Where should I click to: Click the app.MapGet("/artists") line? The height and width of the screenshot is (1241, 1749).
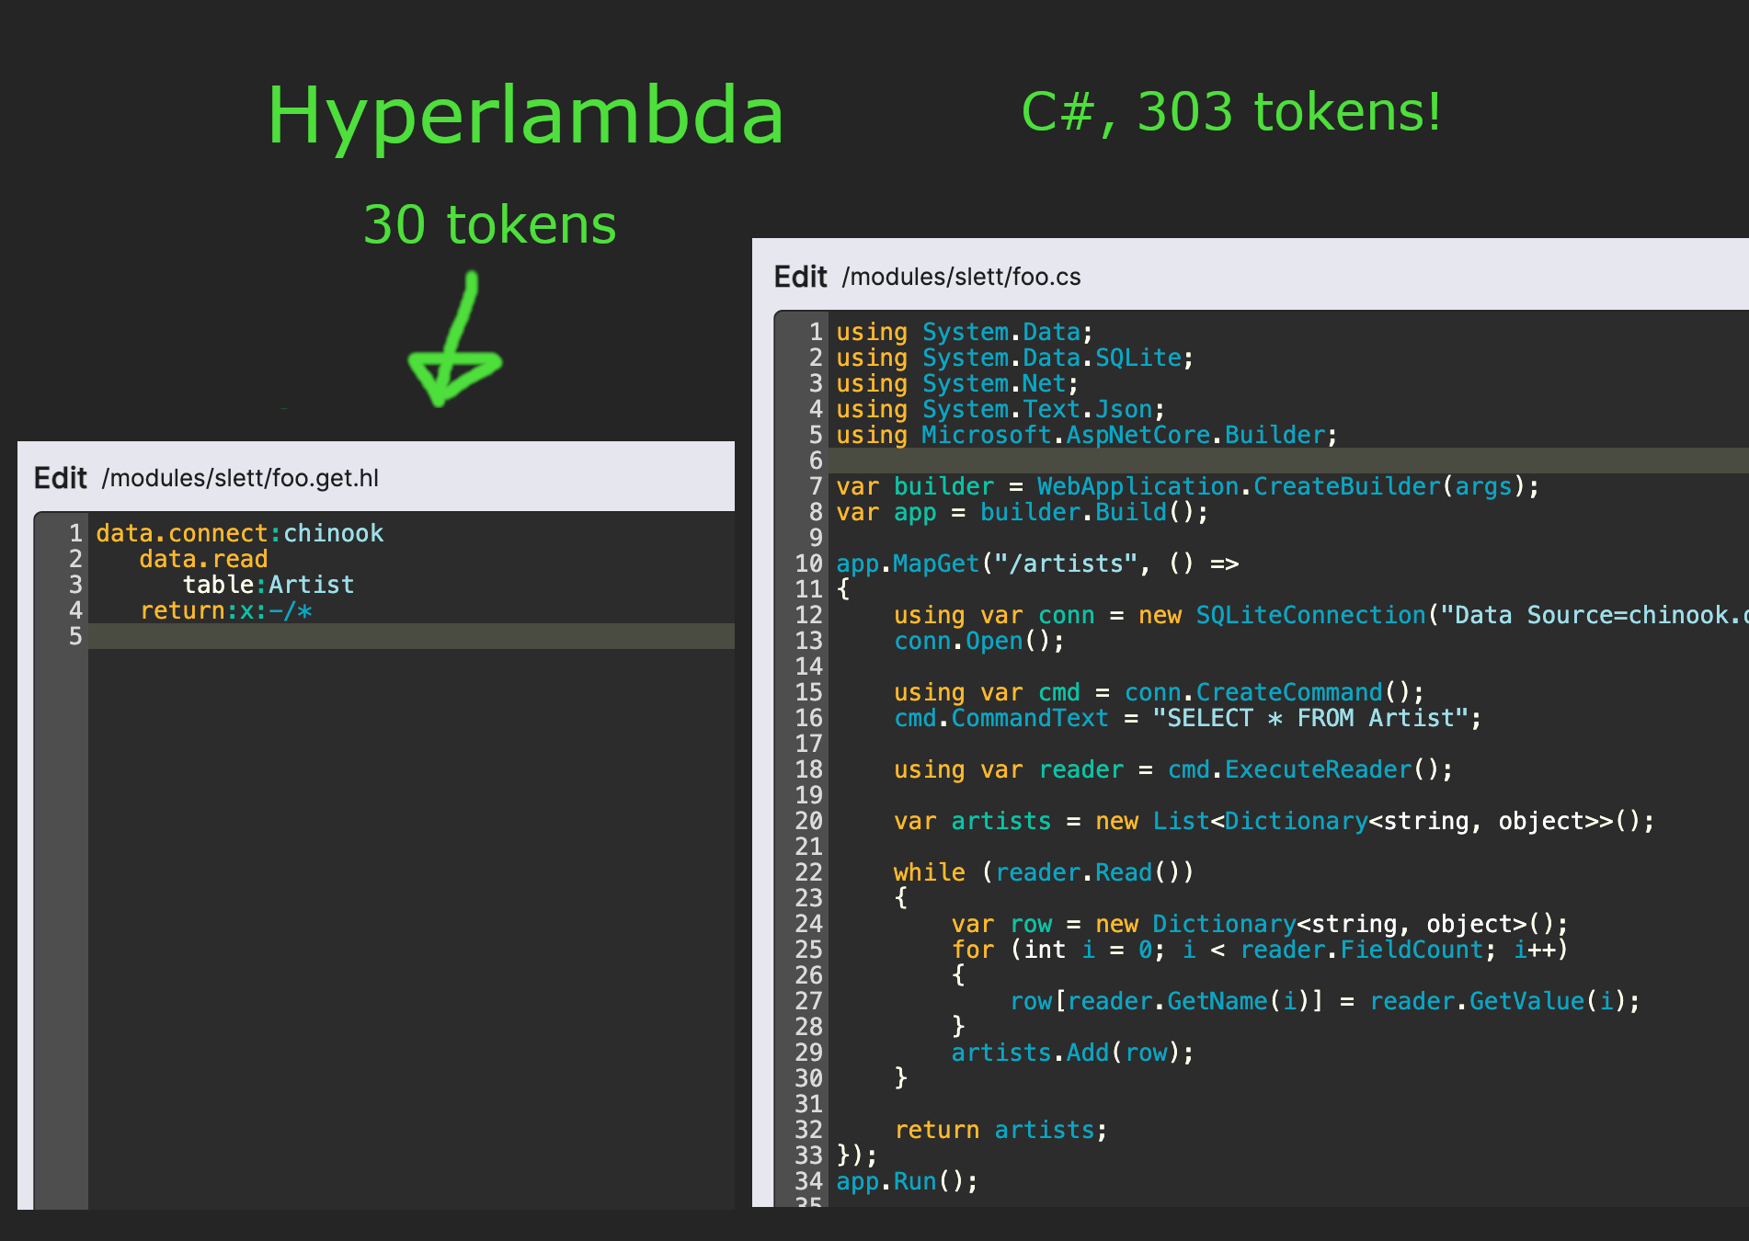[x=1035, y=564]
